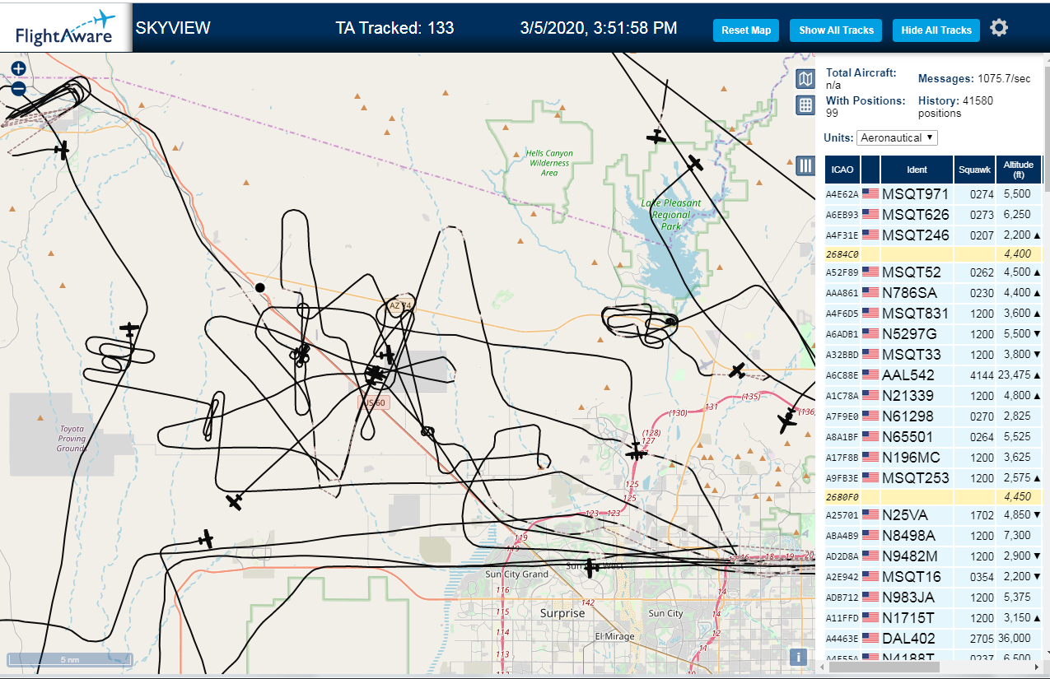Open the settings gear
The height and width of the screenshot is (679, 1050).
click(999, 29)
